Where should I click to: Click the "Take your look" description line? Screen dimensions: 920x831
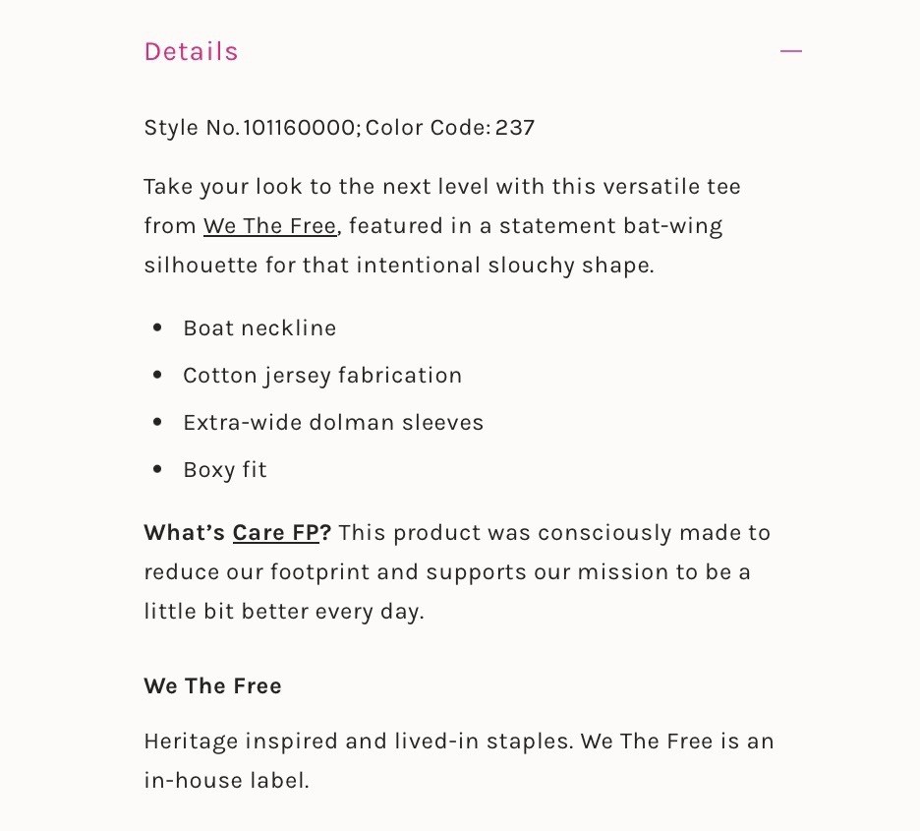[x=442, y=187]
